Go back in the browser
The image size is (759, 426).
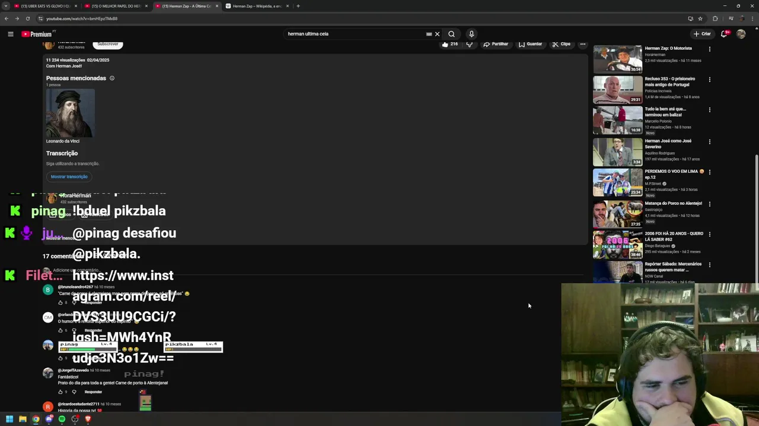(x=7, y=18)
